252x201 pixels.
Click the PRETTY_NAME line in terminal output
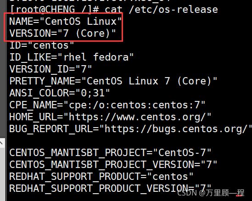113,81
